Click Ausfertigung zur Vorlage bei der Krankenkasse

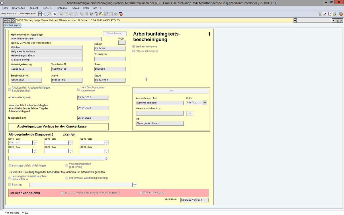click(x=58, y=127)
